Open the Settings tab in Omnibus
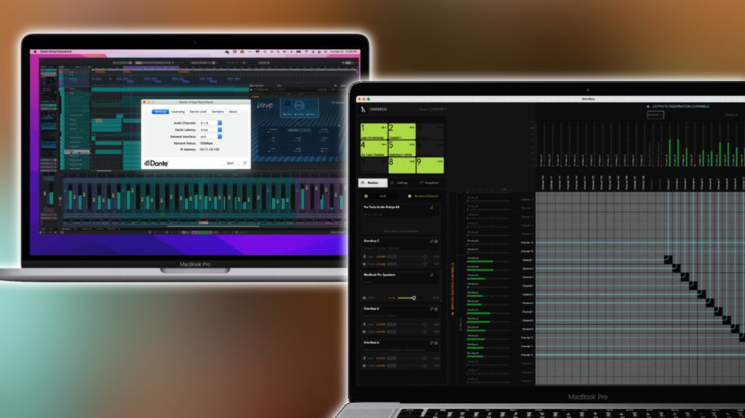 [399, 183]
